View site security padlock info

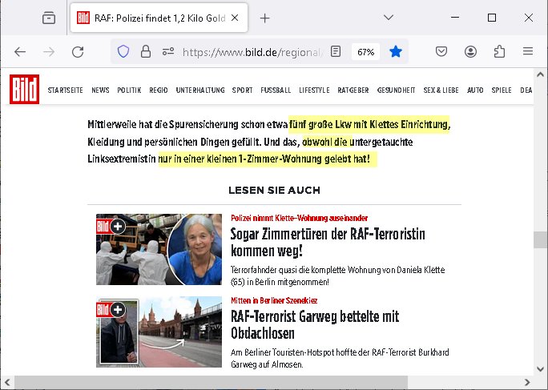click(x=146, y=52)
